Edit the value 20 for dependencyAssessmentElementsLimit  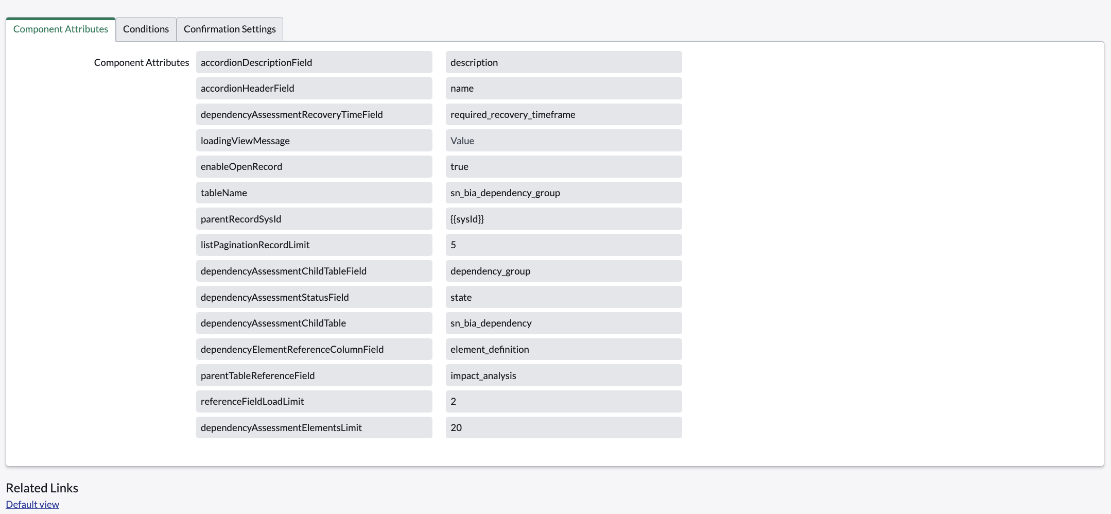(x=564, y=427)
